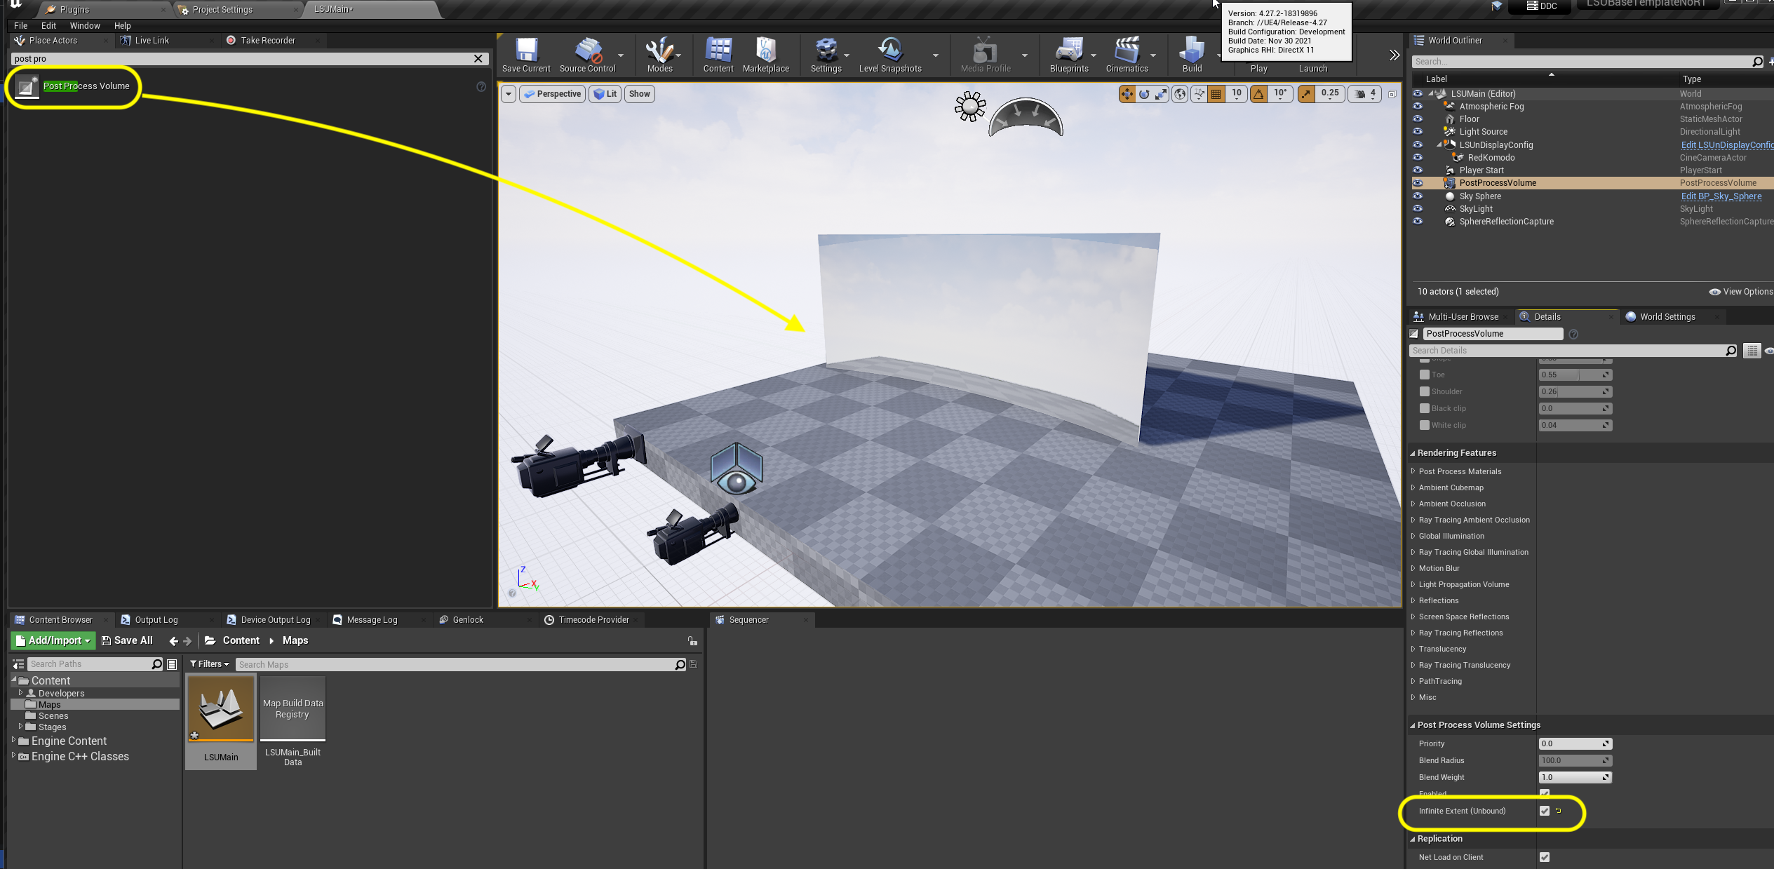Enable Net Load on Client checkbox
This screenshot has width=1774, height=869.
[1545, 856]
